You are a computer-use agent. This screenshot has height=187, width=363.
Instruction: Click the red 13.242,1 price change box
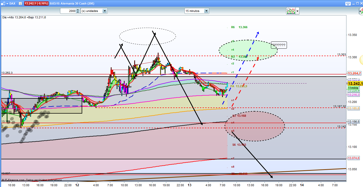(x=37, y=3)
